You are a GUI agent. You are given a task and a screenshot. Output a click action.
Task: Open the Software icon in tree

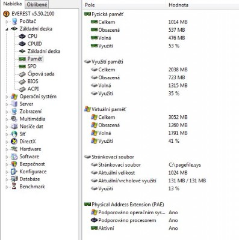point(14,157)
